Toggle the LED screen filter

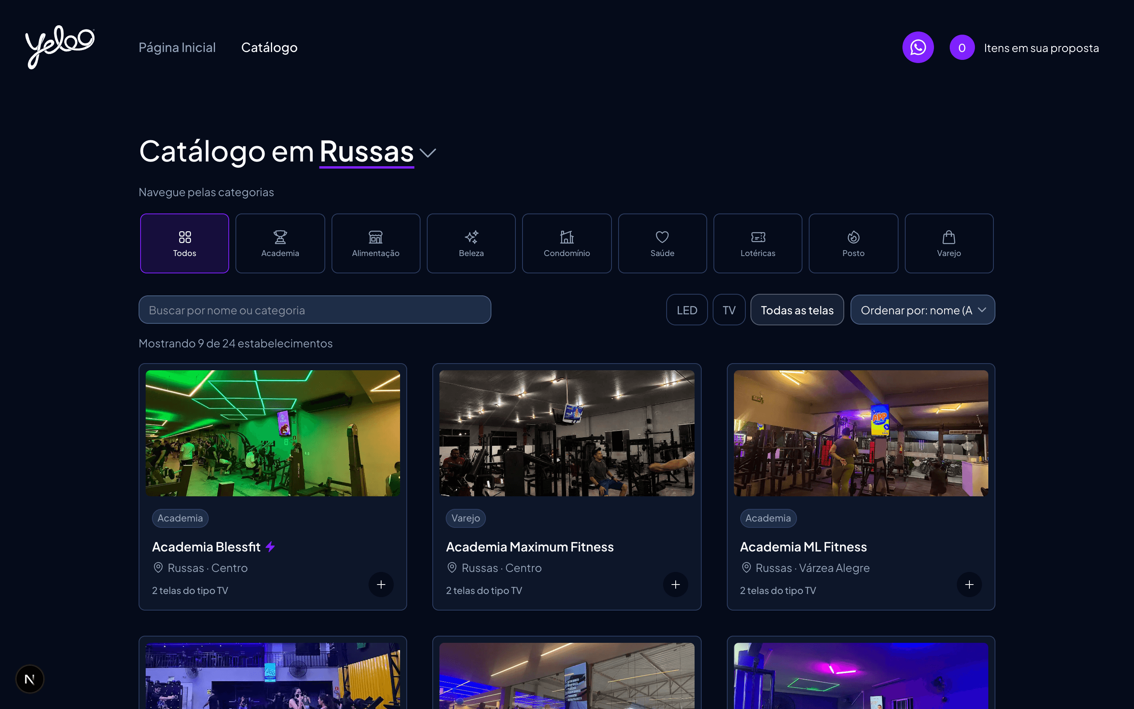click(686, 310)
